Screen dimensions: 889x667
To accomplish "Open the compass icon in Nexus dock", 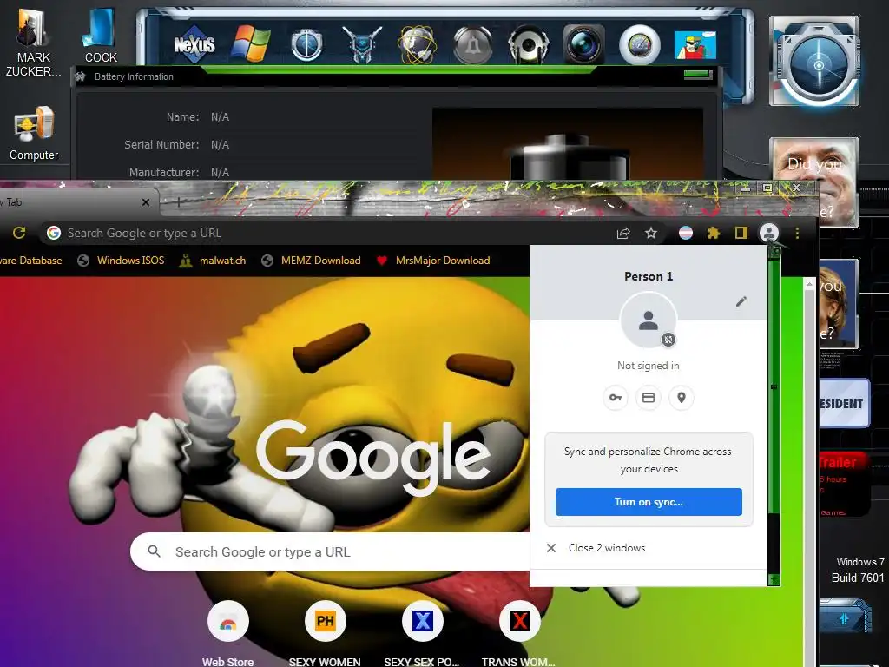I will [x=306, y=45].
